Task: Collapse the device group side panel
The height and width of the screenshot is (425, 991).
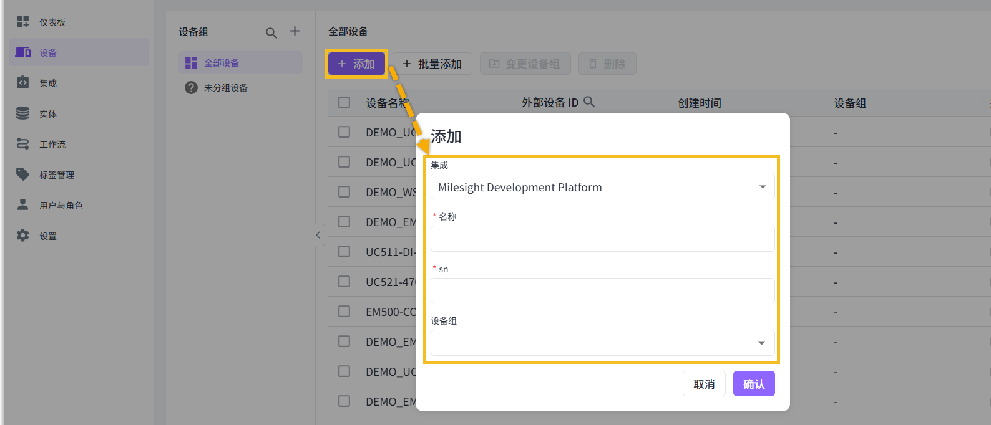Action: click(318, 235)
